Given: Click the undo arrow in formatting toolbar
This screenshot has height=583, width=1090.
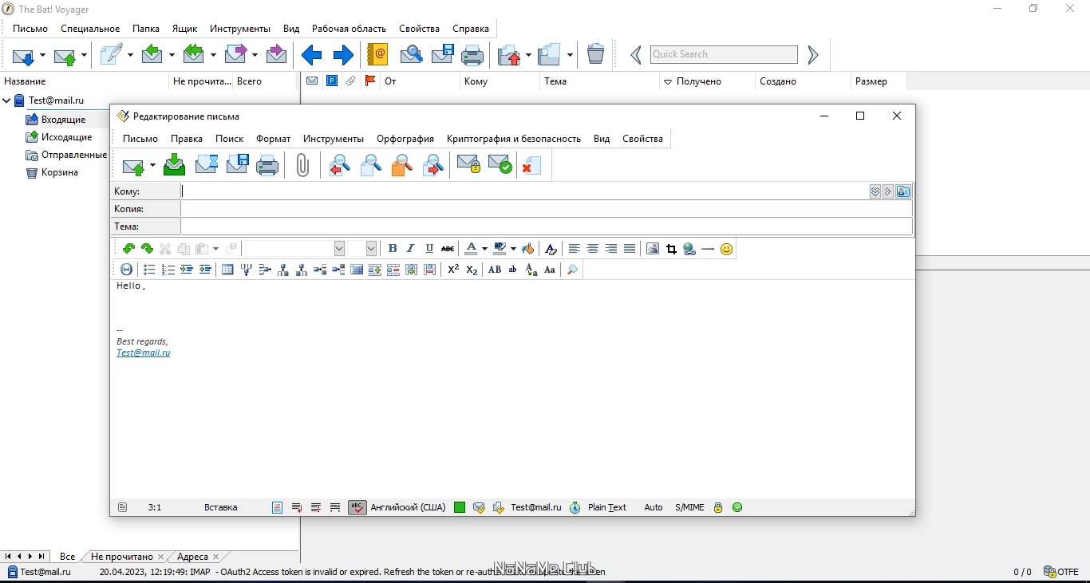Looking at the screenshot, I should click(x=128, y=249).
